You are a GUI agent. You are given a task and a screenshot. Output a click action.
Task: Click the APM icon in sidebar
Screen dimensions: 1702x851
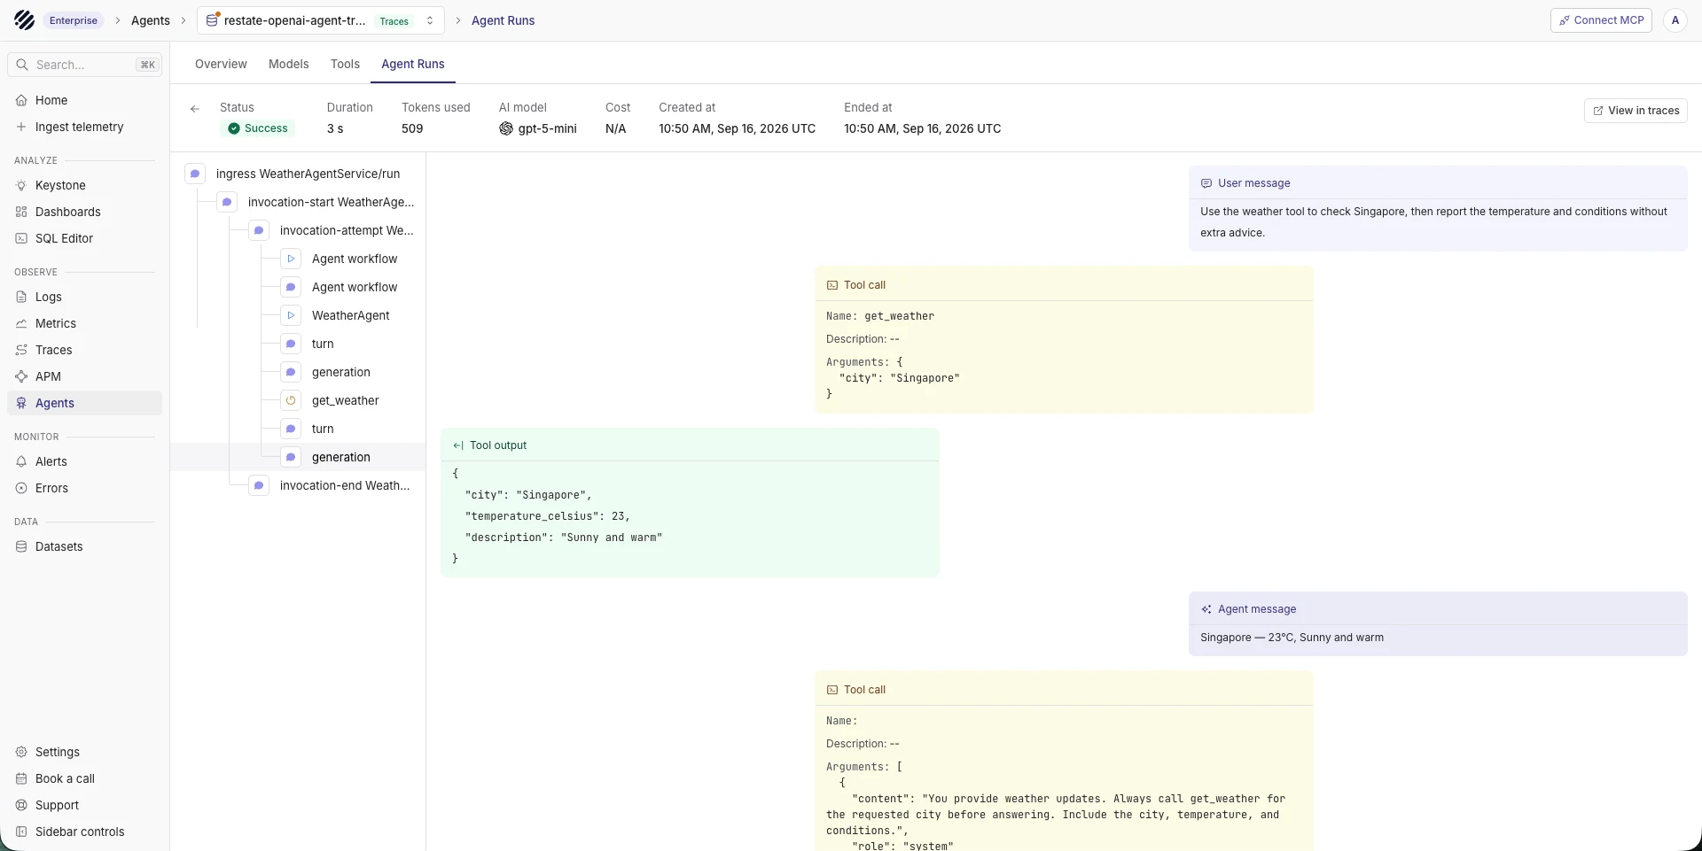coord(21,376)
